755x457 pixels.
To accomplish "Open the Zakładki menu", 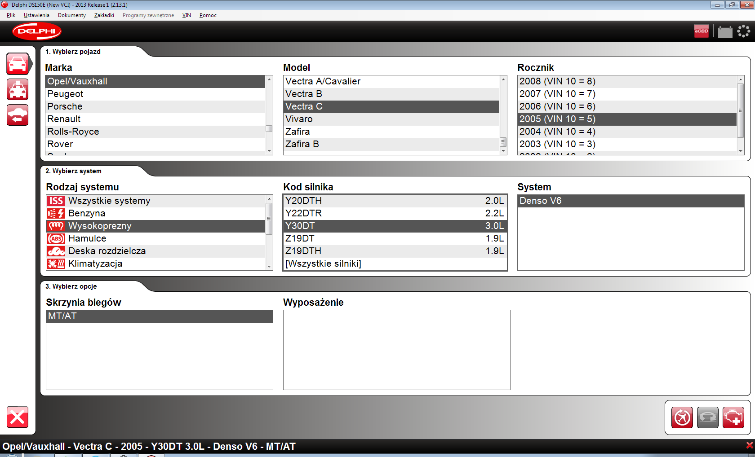I will [104, 15].
